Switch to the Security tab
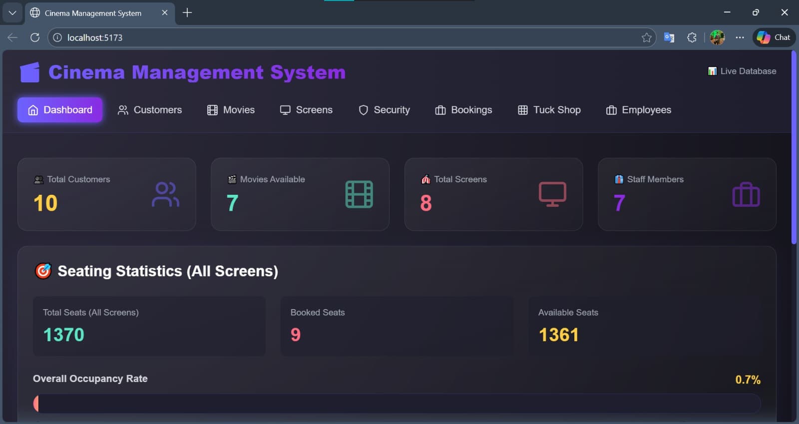The height and width of the screenshot is (424, 799). point(384,110)
